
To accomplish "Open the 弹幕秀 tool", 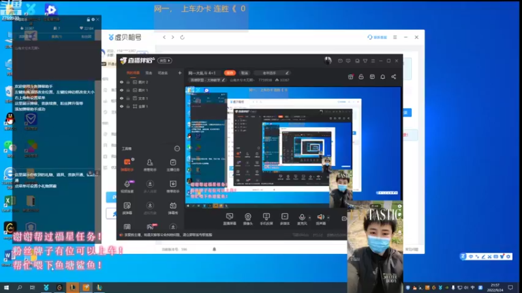I will click(x=173, y=208).
